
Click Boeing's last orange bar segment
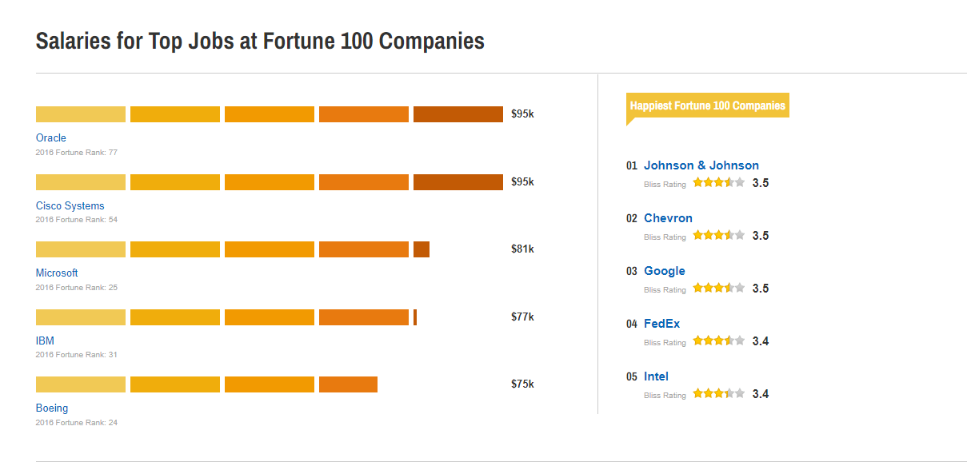tap(348, 384)
